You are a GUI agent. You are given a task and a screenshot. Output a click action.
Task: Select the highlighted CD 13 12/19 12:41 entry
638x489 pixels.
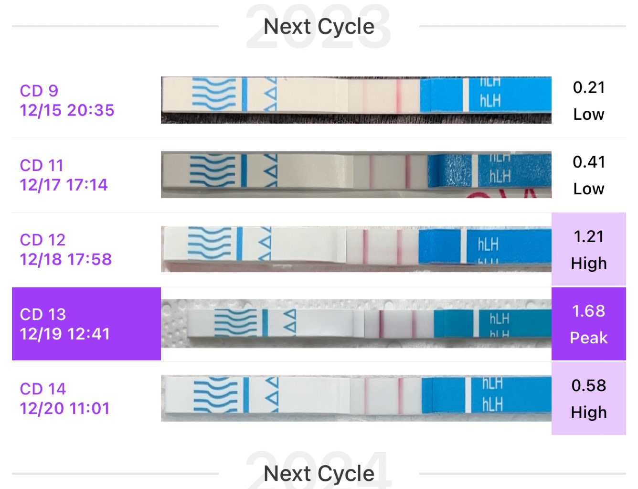[86, 324]
